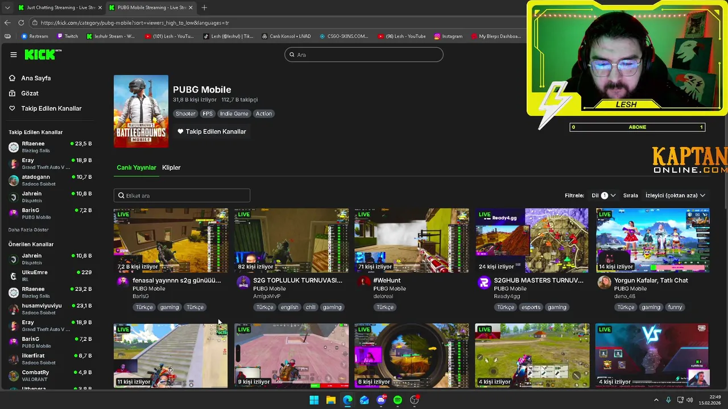The width and height of the screenshot is (728, 409).
Task: Click Shooter category tag
Action: (185, 114)
